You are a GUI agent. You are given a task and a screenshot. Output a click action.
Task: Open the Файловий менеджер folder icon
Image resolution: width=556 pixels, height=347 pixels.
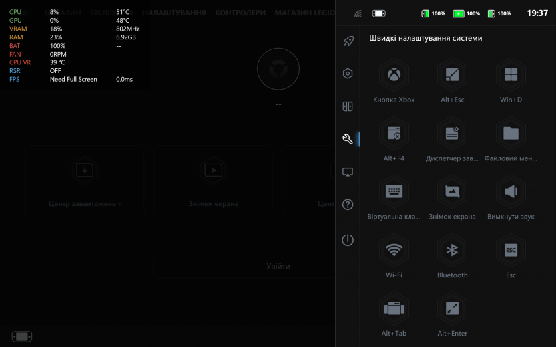pyautogui.click(x=511, y=134)
